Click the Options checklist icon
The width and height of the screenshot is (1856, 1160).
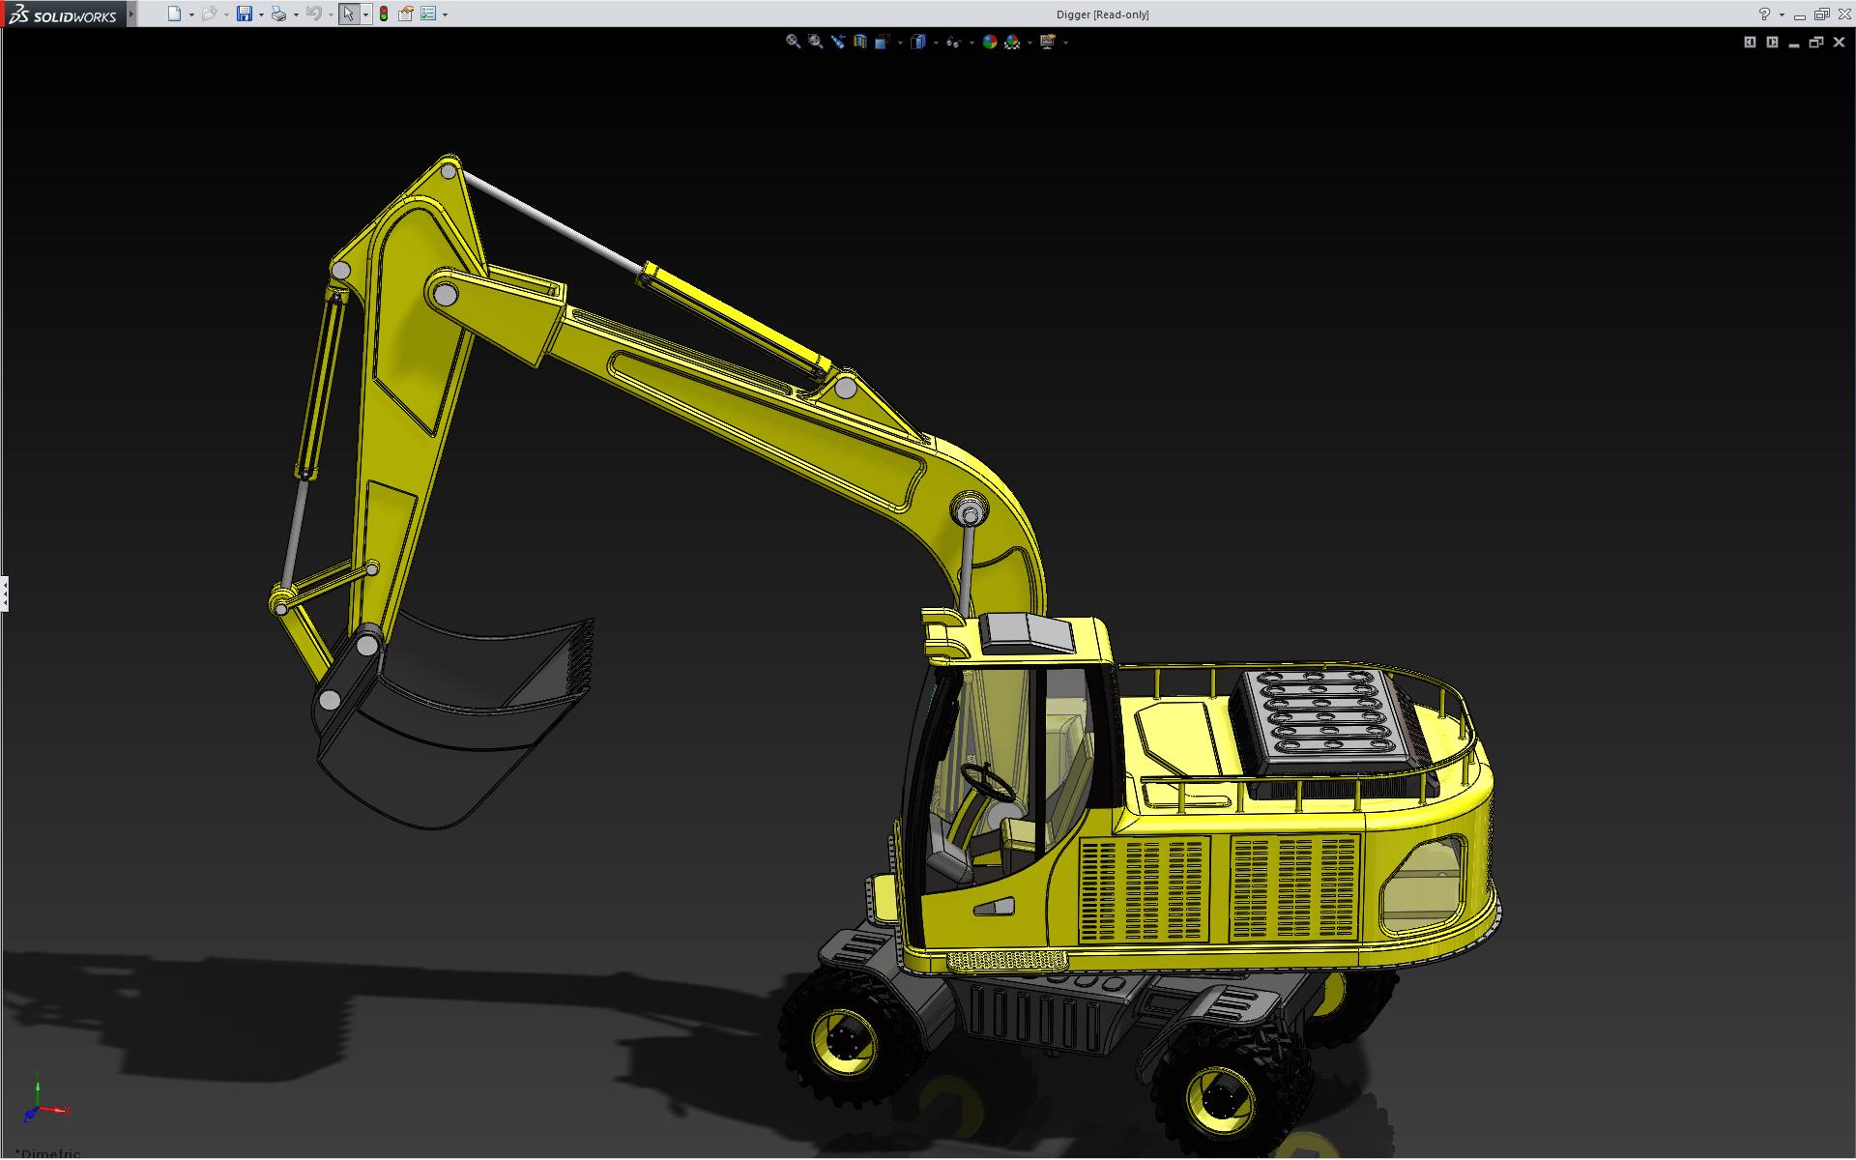pyautogui.click(x=428, y=14)
